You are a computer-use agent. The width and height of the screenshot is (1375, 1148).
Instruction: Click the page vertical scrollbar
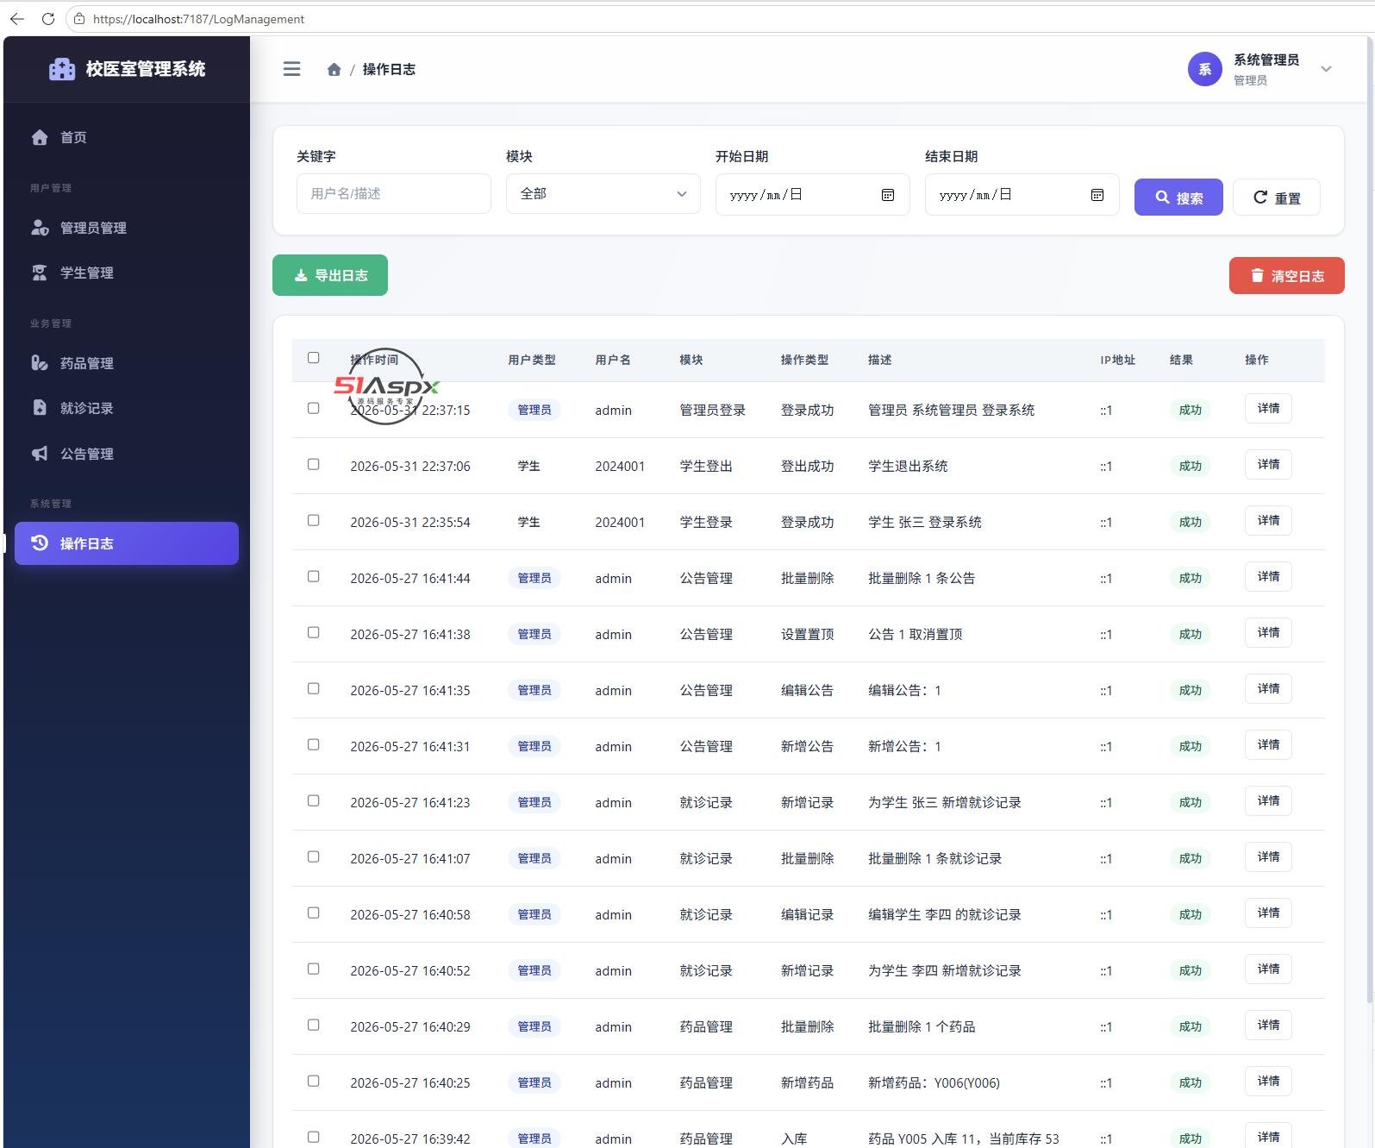[x=1370, y=518]
